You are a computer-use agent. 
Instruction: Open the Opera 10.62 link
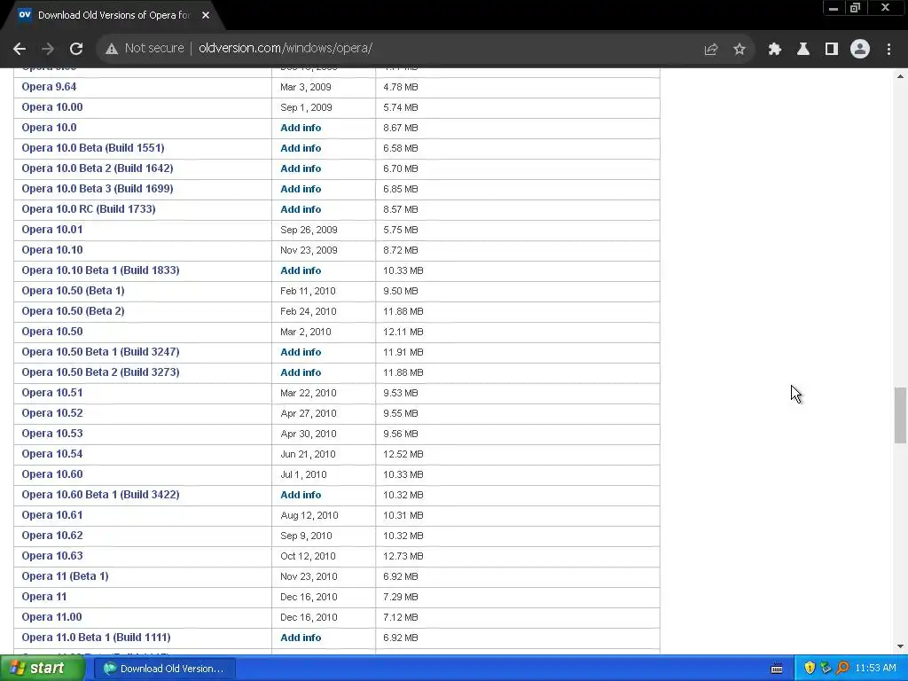click(x=52, y=535)
